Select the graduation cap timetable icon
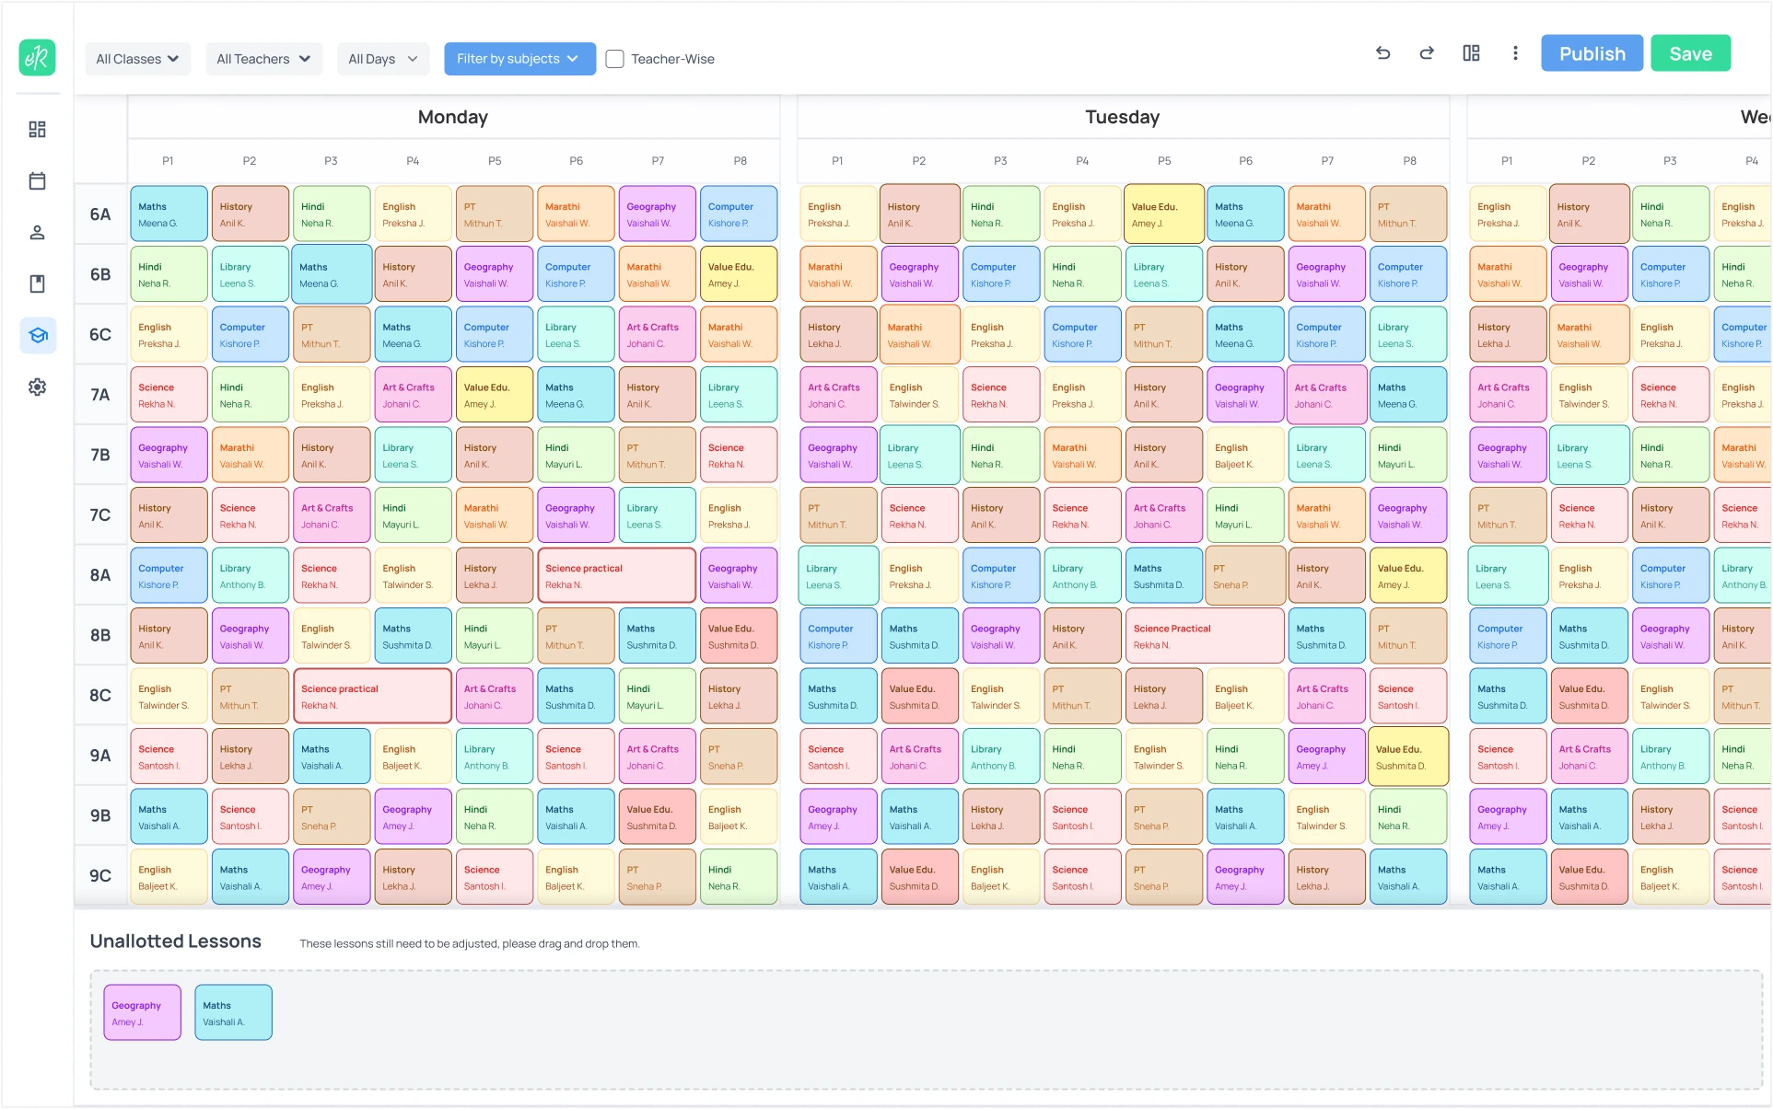Viewport: 1773px width, 1109px height. [x=38, y=335]
